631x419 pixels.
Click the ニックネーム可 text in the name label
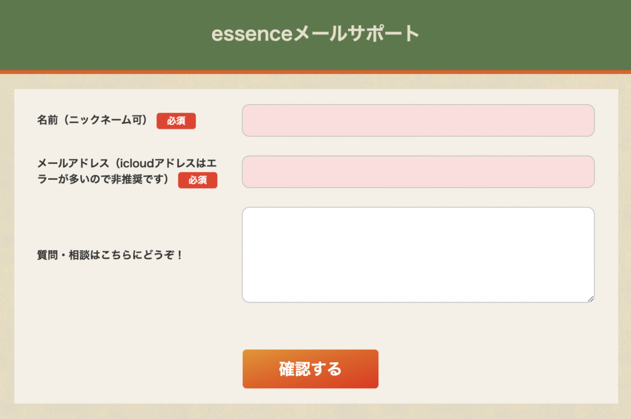(105, 120)
